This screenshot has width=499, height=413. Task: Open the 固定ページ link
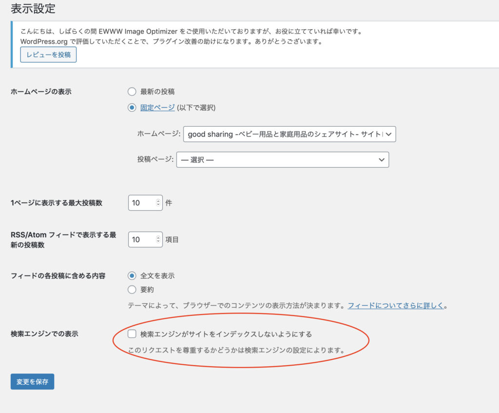157,108
